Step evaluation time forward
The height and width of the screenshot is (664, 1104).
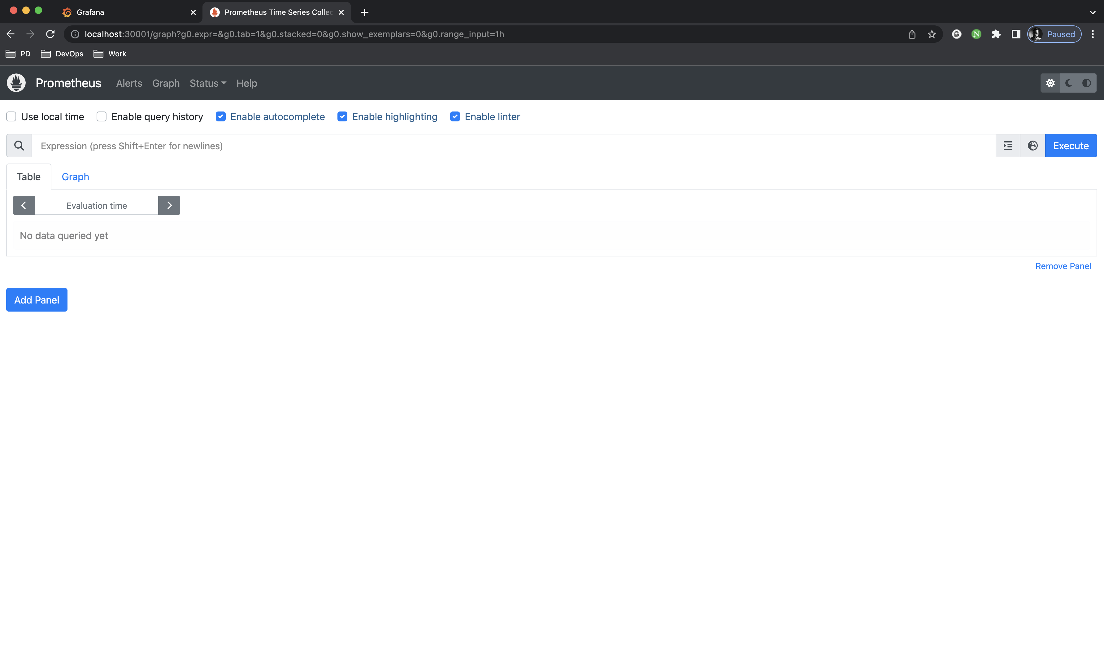coord(169,205)
